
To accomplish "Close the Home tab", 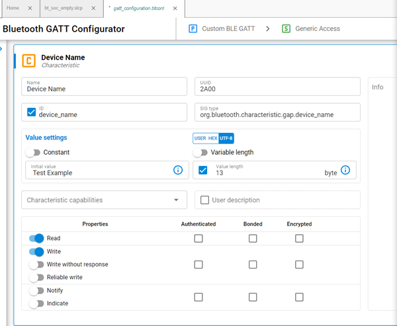I will [x=30, y=8].
